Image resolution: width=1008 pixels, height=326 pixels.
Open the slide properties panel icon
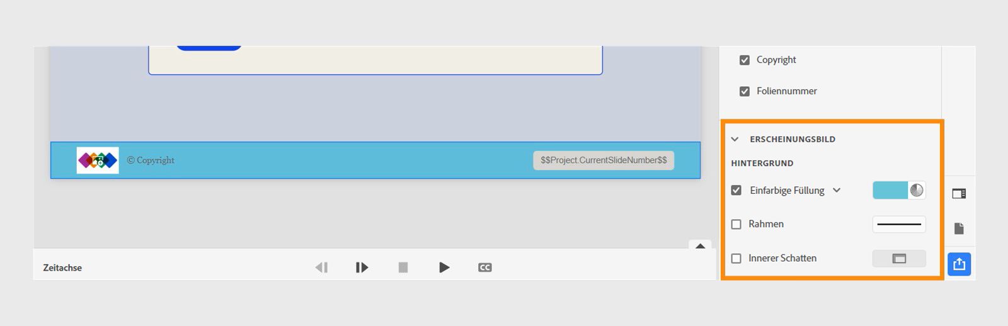(959, 194)
